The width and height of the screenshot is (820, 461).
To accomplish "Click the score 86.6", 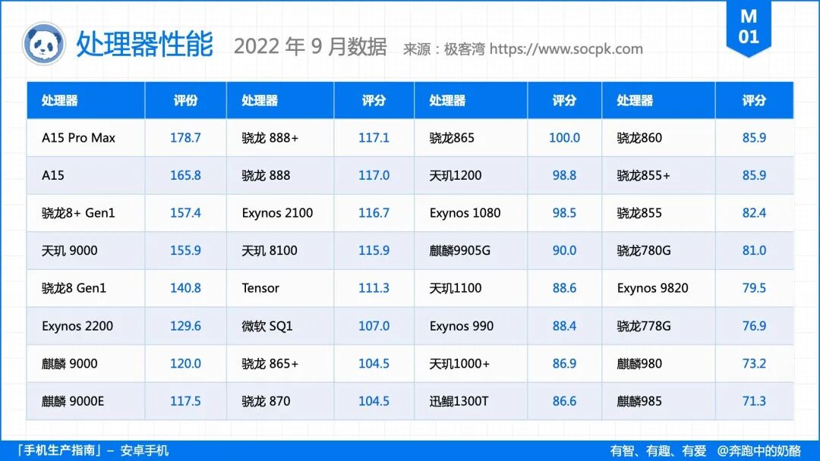I will tap(564, 401).
